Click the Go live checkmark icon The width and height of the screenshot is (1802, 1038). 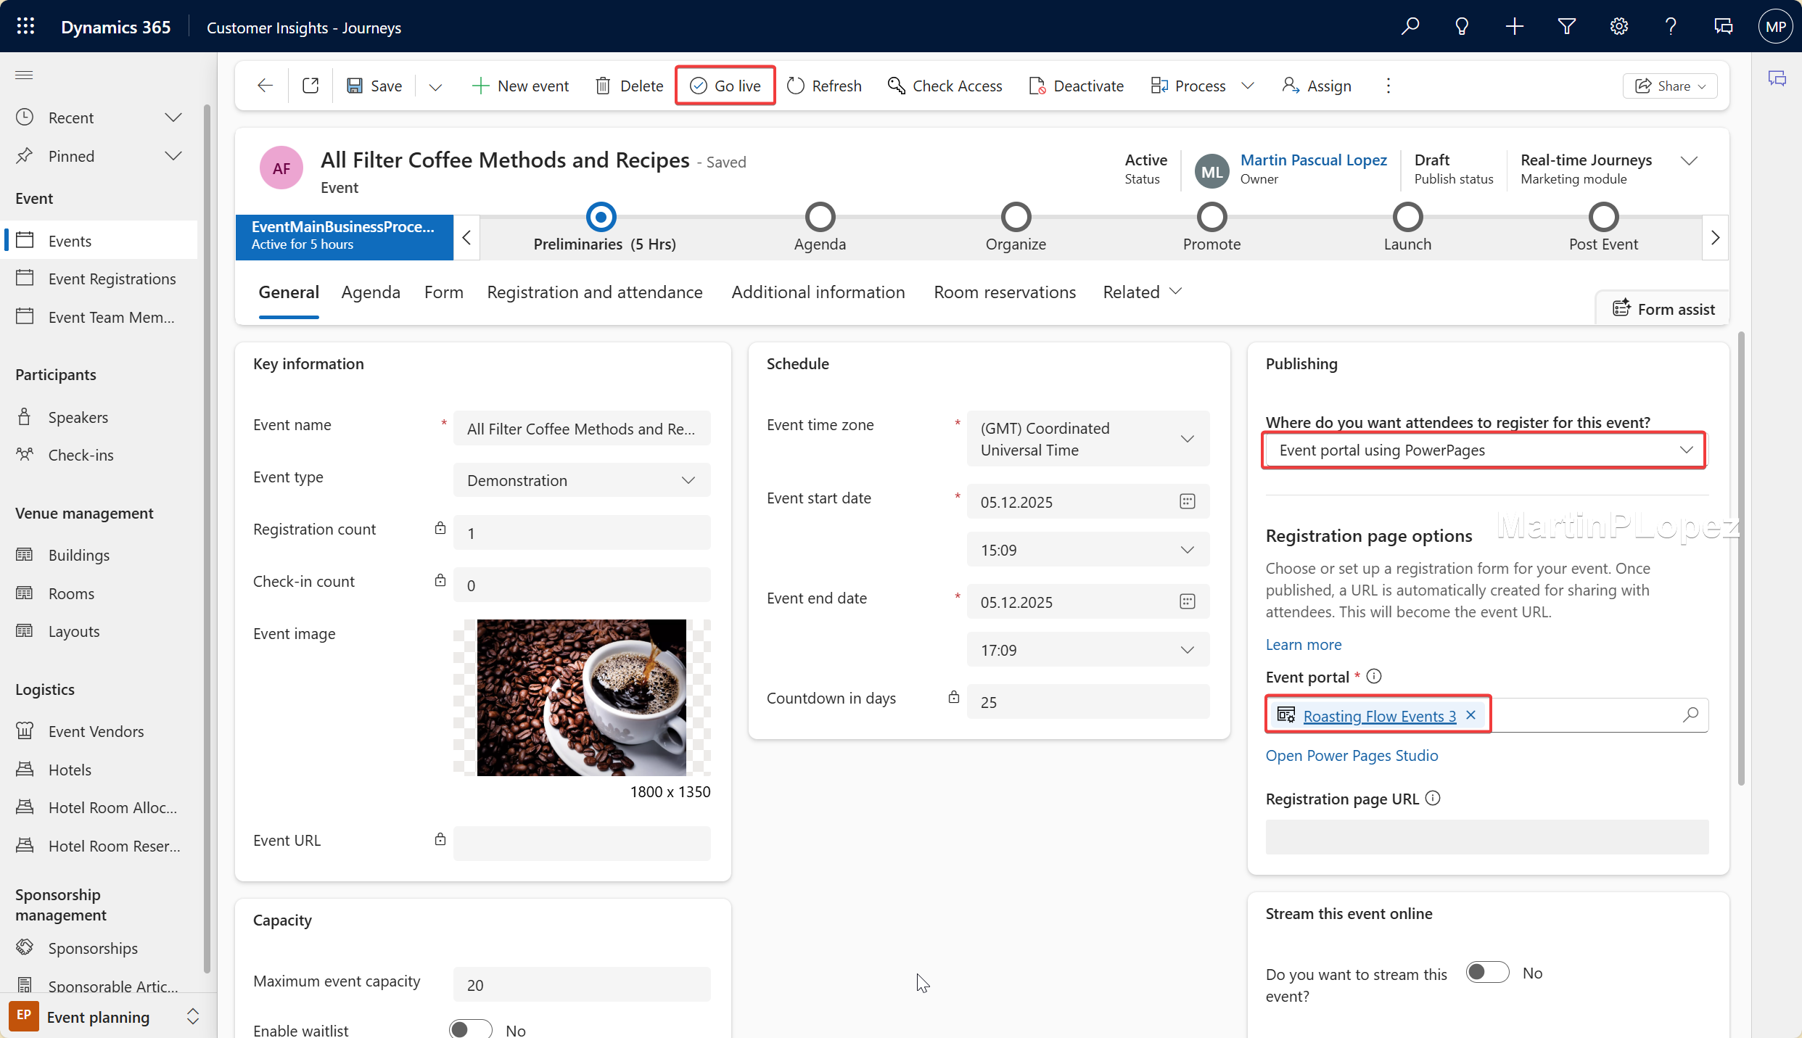[698, 86]
